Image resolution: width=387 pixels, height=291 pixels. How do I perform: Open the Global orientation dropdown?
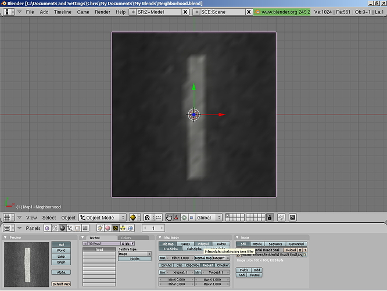209,217
